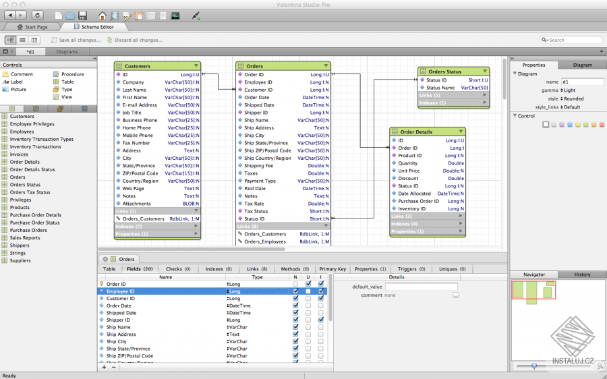Viewport: 607px width, 379px height.
Task: Open the home icon in toolbar
Action: tap(103, 16)
